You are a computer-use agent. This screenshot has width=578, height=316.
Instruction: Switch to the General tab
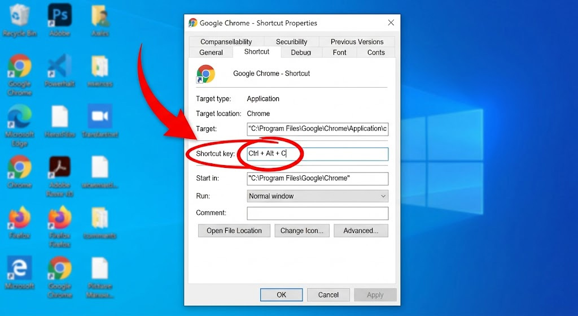211,53
